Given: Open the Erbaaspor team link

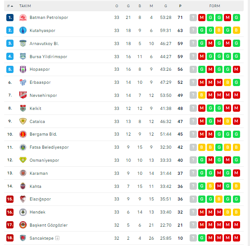Looking at the screenshot, I should click(40, 82).
